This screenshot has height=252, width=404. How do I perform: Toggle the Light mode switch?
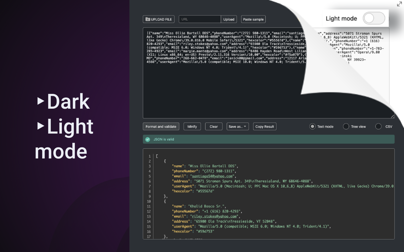(374, 18)
